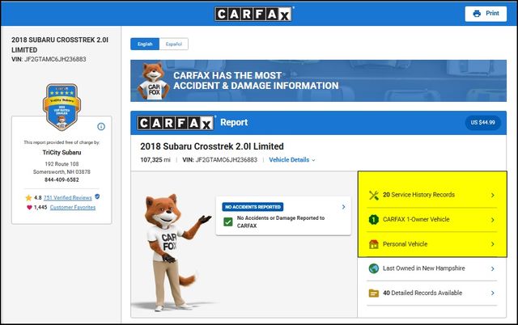Click the folder Detailed Records icon

tap(374, 293)
